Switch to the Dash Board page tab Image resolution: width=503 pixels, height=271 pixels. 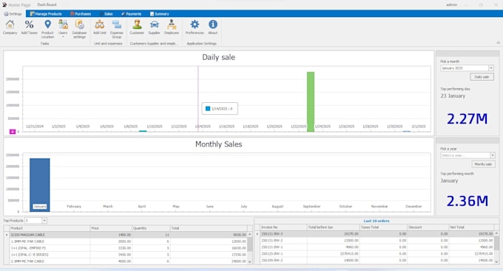pos(47,5)
